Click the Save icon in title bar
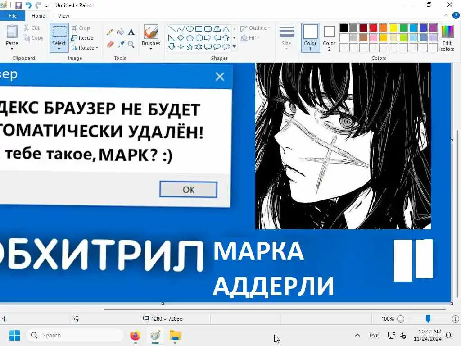The height and width of the screenshot is (346, 461). click(x=18, y=5)
